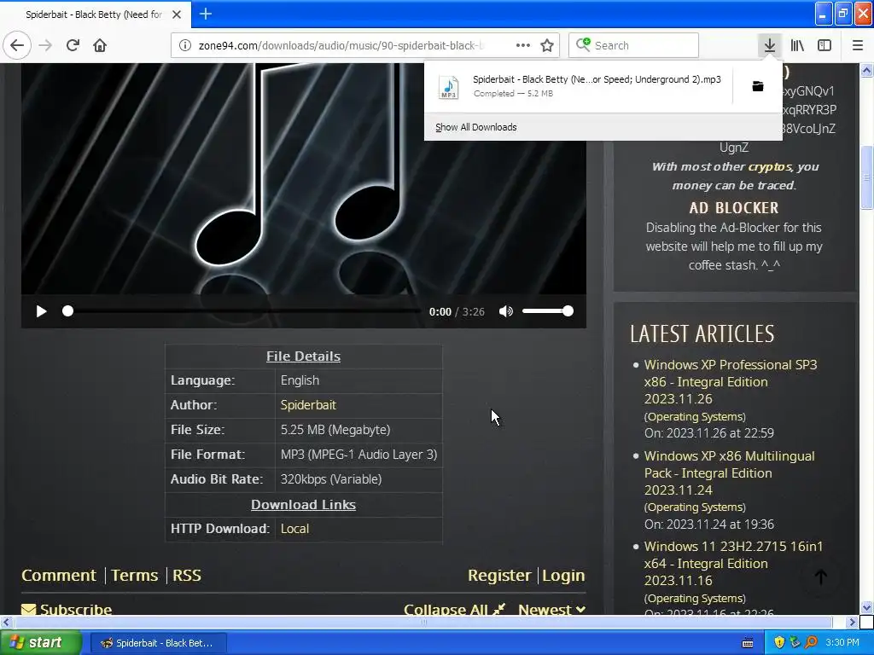The image size is (874, 655).
Task: Click the Login link
Action: [x=563, y=576]
